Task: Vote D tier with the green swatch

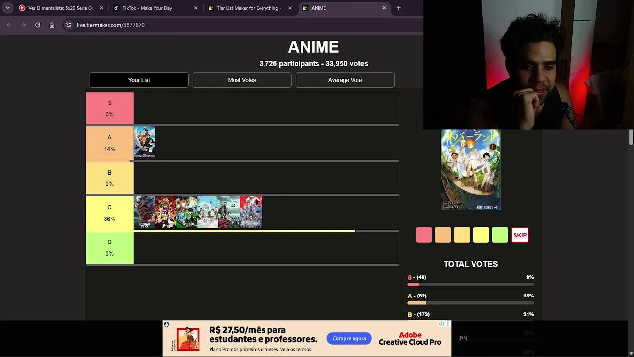Action: pyautogui.click(x=500, y=235)
